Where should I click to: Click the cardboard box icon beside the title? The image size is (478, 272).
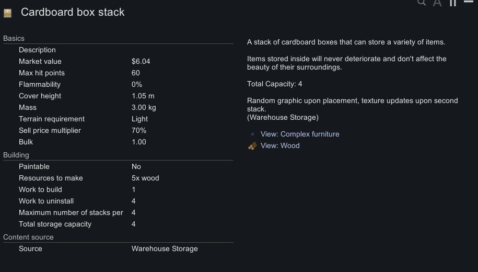[7, 14]
